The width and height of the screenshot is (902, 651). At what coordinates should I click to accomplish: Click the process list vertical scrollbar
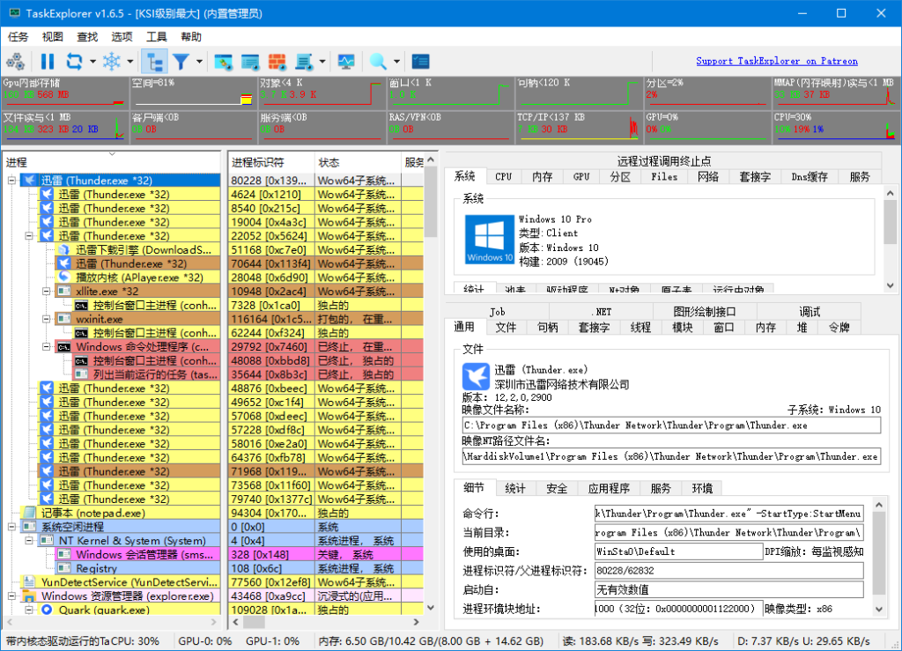click(430, 383)
